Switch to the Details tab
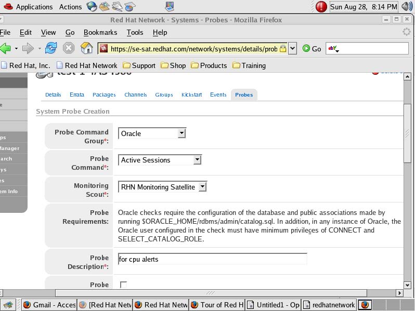 click(53, 94)
